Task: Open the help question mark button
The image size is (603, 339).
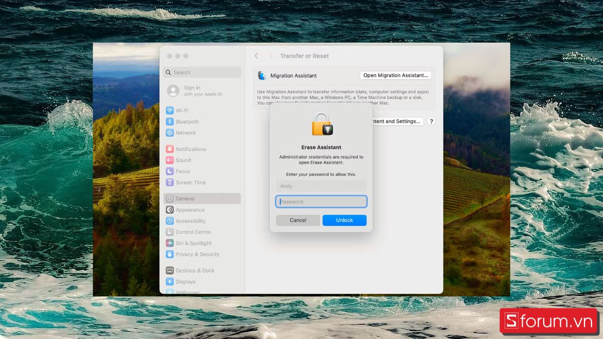Action: tap(431, 121)
